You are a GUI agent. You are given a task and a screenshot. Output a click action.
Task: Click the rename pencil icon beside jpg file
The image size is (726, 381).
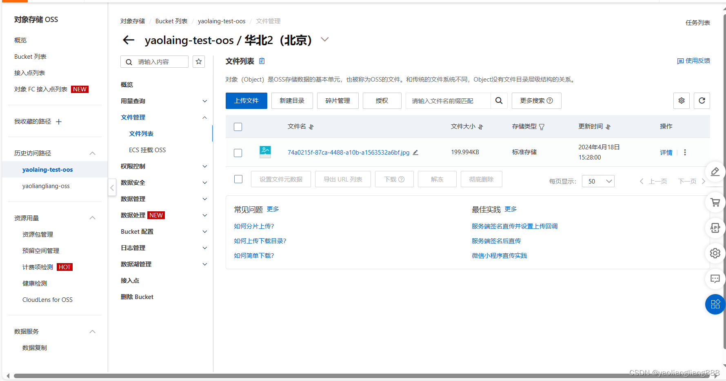pyautogui.click(x=415, y=153)
